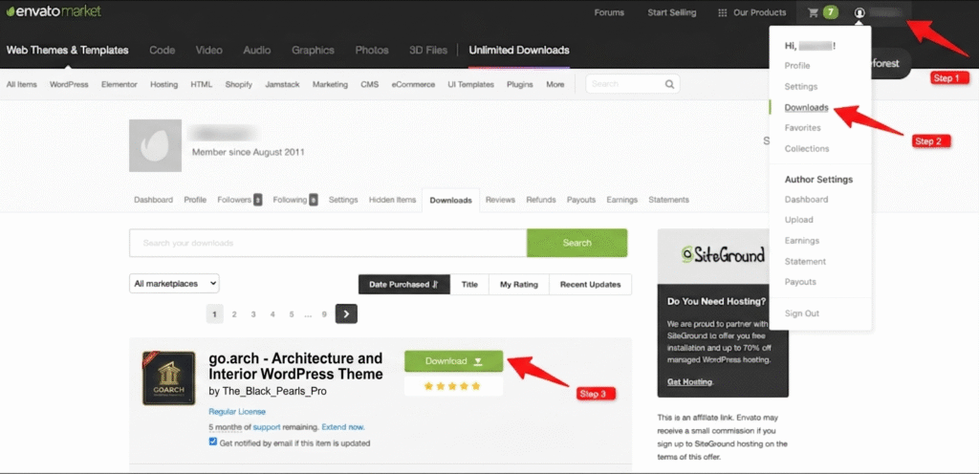The width and height of the screenshot is (979, 474).
Task: Switch to the Refunds tab
Action: tap(541, 200)
